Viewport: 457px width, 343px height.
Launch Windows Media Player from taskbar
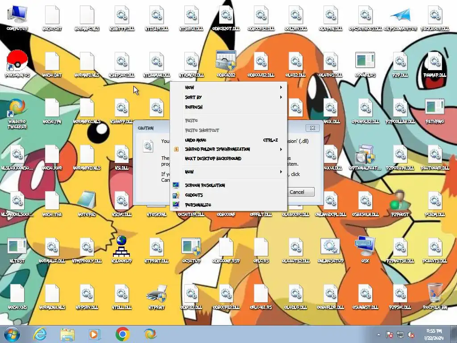coord(95,334)
